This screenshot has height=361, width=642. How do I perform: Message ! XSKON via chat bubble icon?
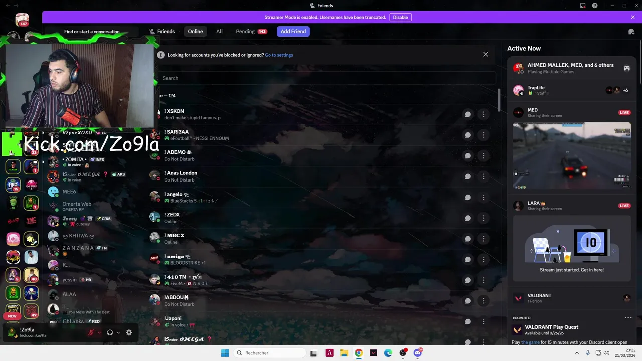pyautogui.click(x=468, y=114)
